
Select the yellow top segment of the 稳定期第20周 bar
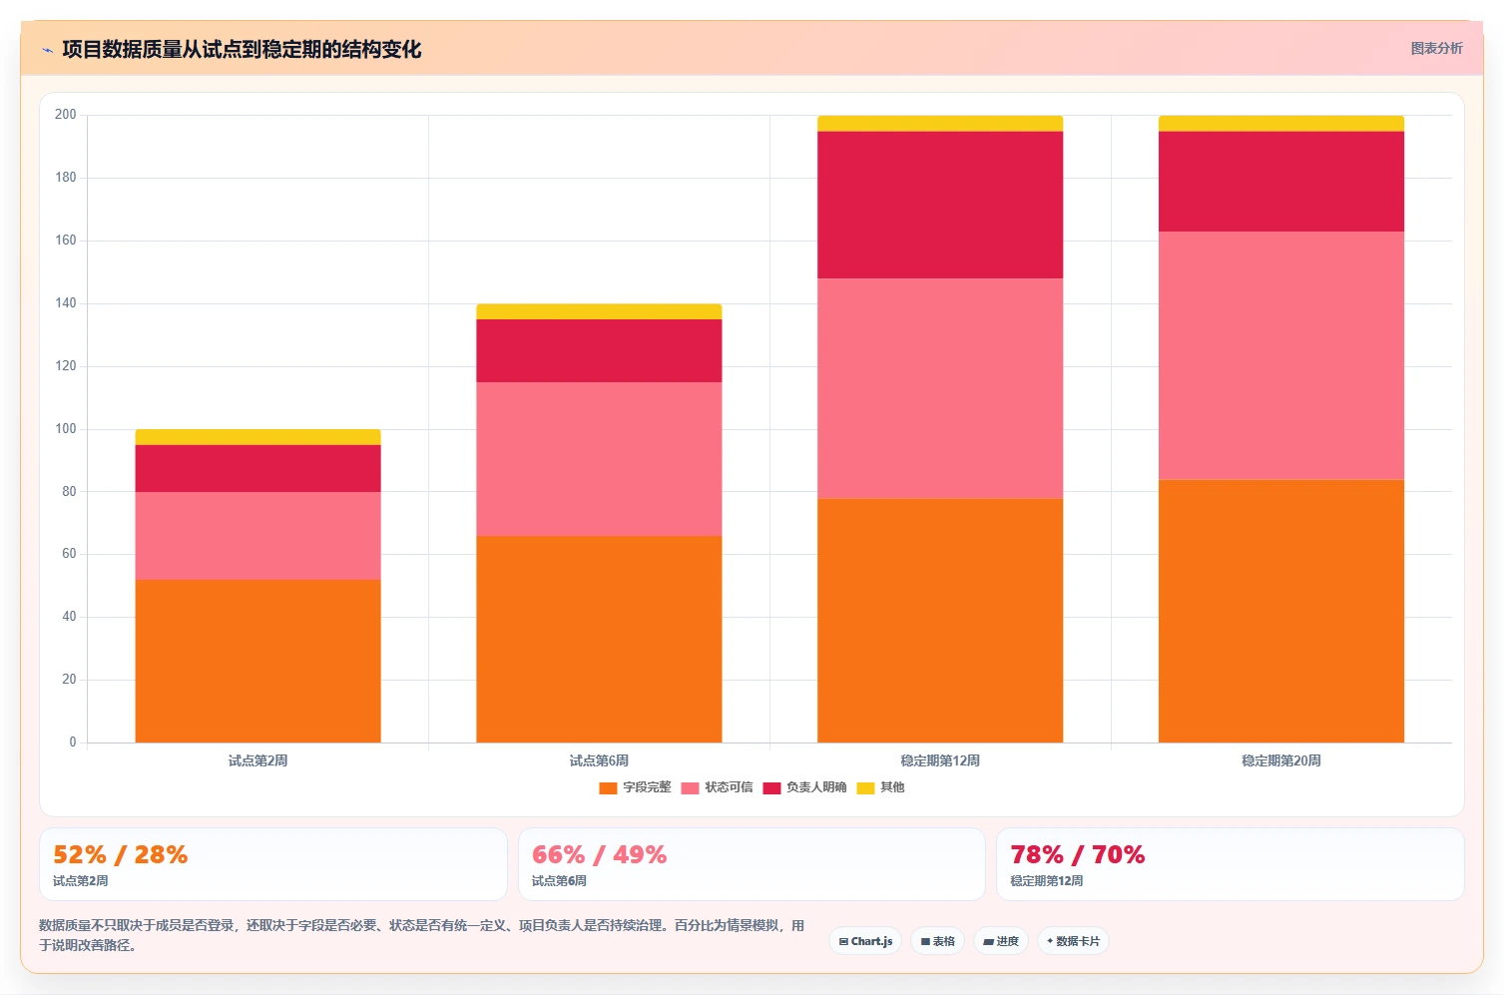pyautogui.click(x=1281, y=124)
